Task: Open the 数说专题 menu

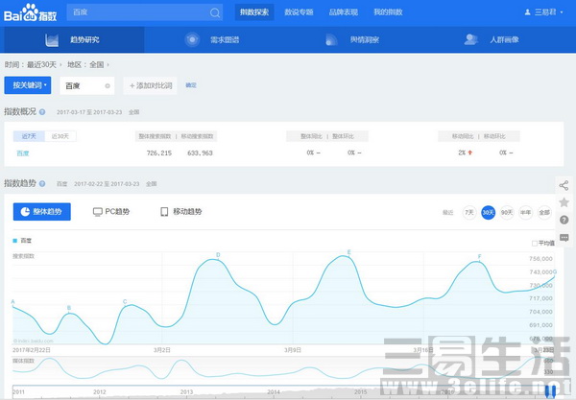Action: click(x=299, y=12)
